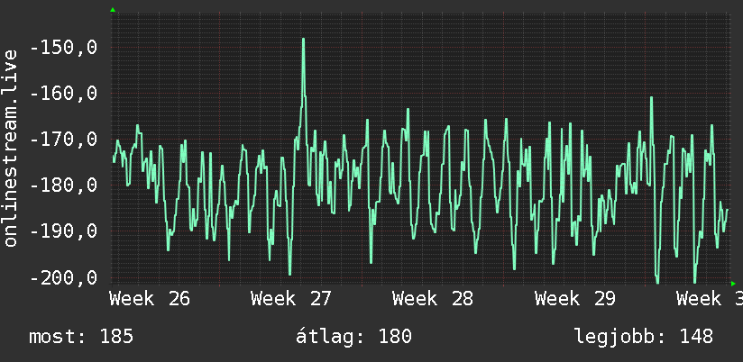Click the partially visible Week 30 label
This screenshot has height=362, width=743.
pos(710,299)
